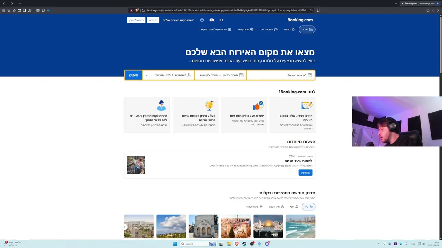Click the Booking.com logo

click(x=300, y=20)
